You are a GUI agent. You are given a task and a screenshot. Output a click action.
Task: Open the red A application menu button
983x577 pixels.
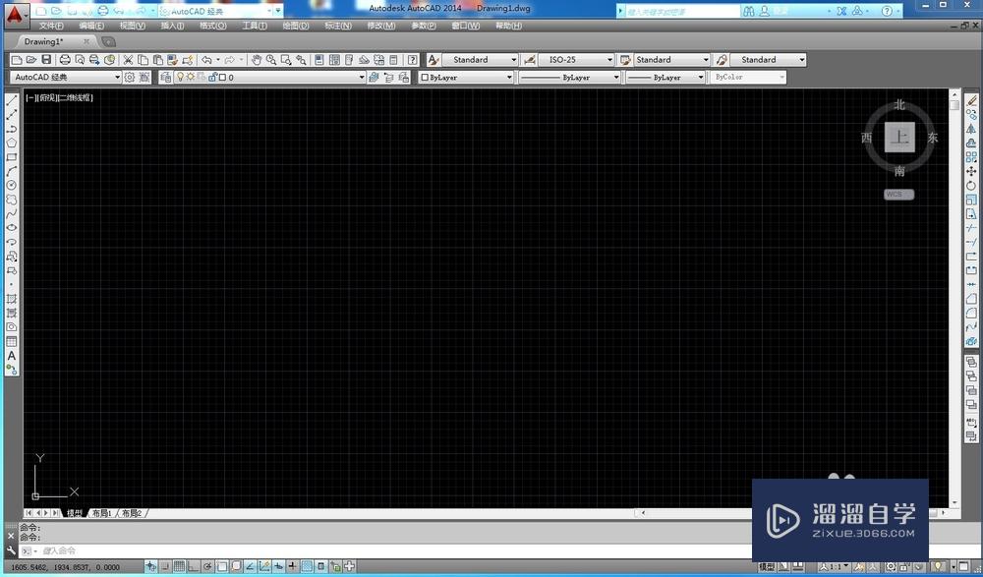click(15, 15)
